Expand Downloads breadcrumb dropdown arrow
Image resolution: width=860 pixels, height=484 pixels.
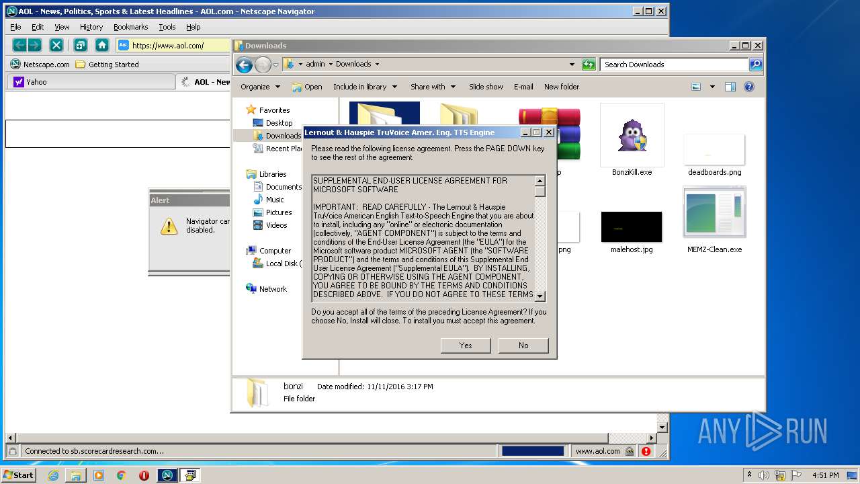coord(377,65)
